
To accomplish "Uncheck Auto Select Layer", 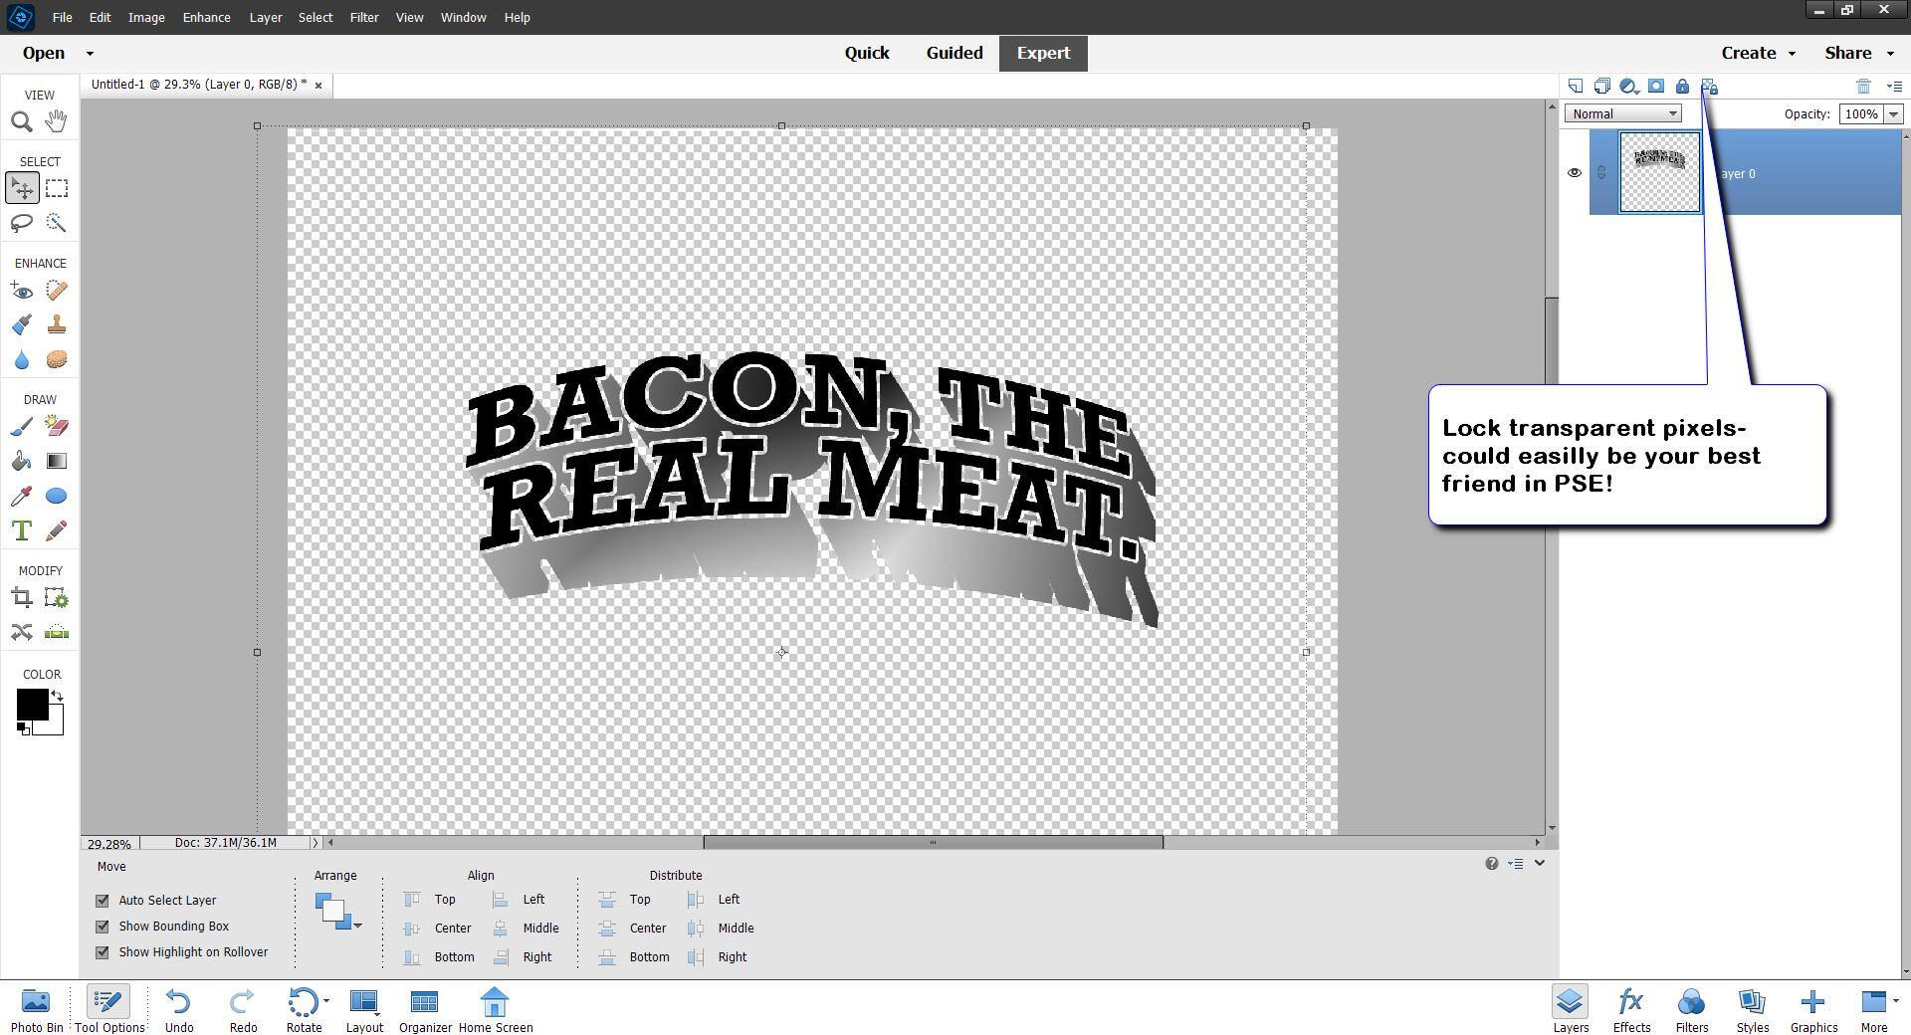I will coord(103,901).
